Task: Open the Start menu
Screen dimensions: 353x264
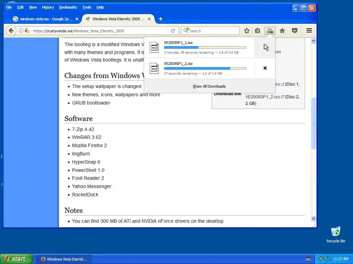Action: [x=16, y=259]
